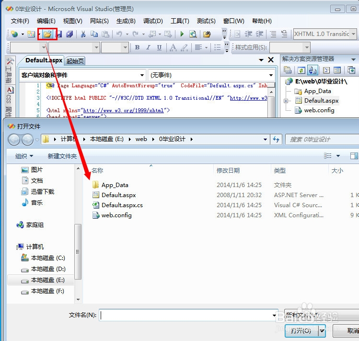Click the Cut scissors icon

pos(83,35)
